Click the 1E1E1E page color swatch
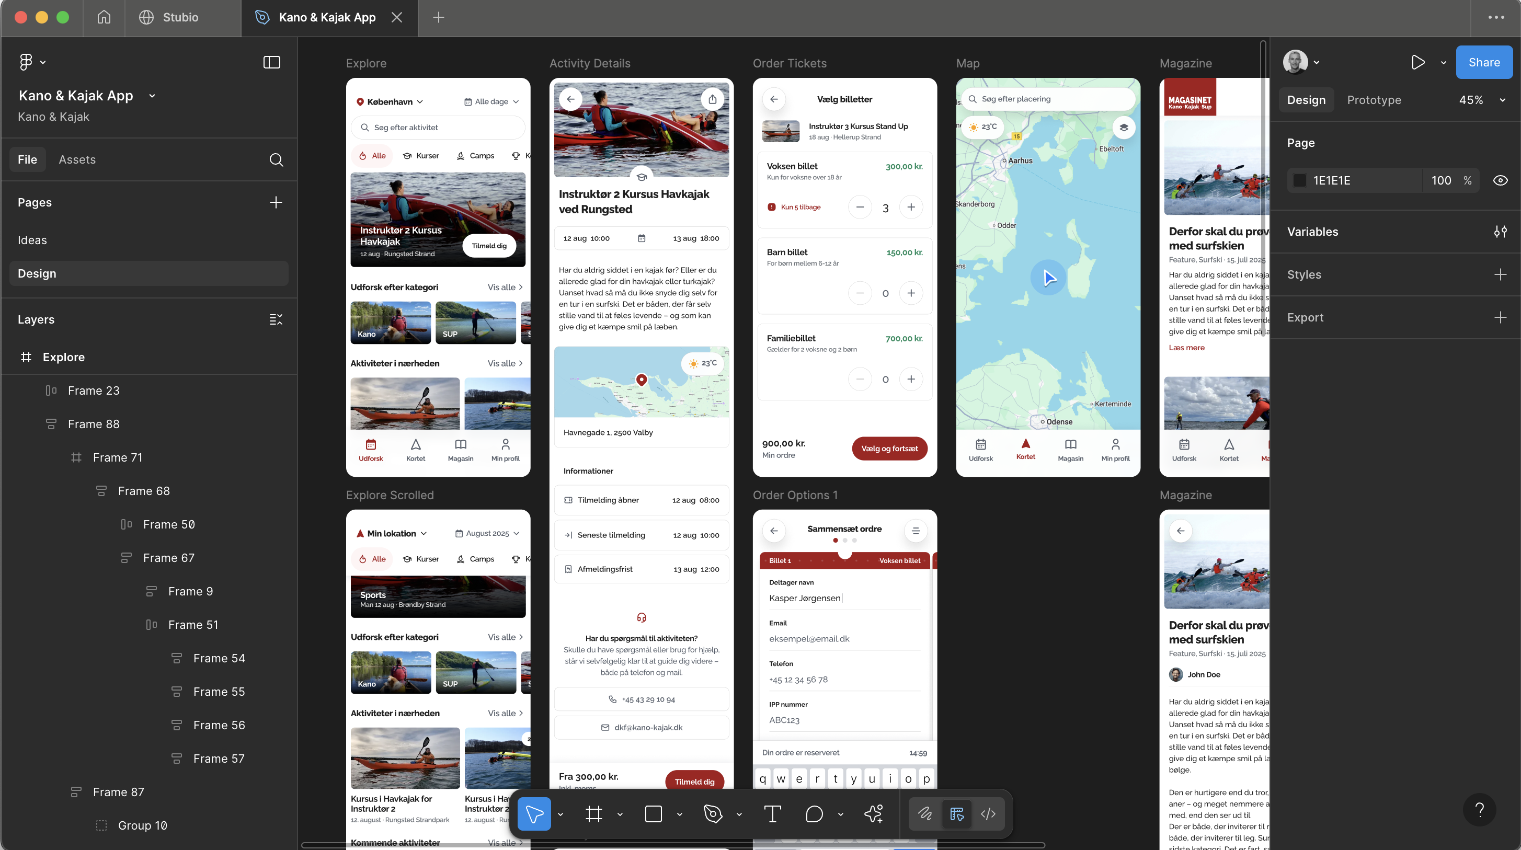Screen dimensions: 1521x850 1299,181
